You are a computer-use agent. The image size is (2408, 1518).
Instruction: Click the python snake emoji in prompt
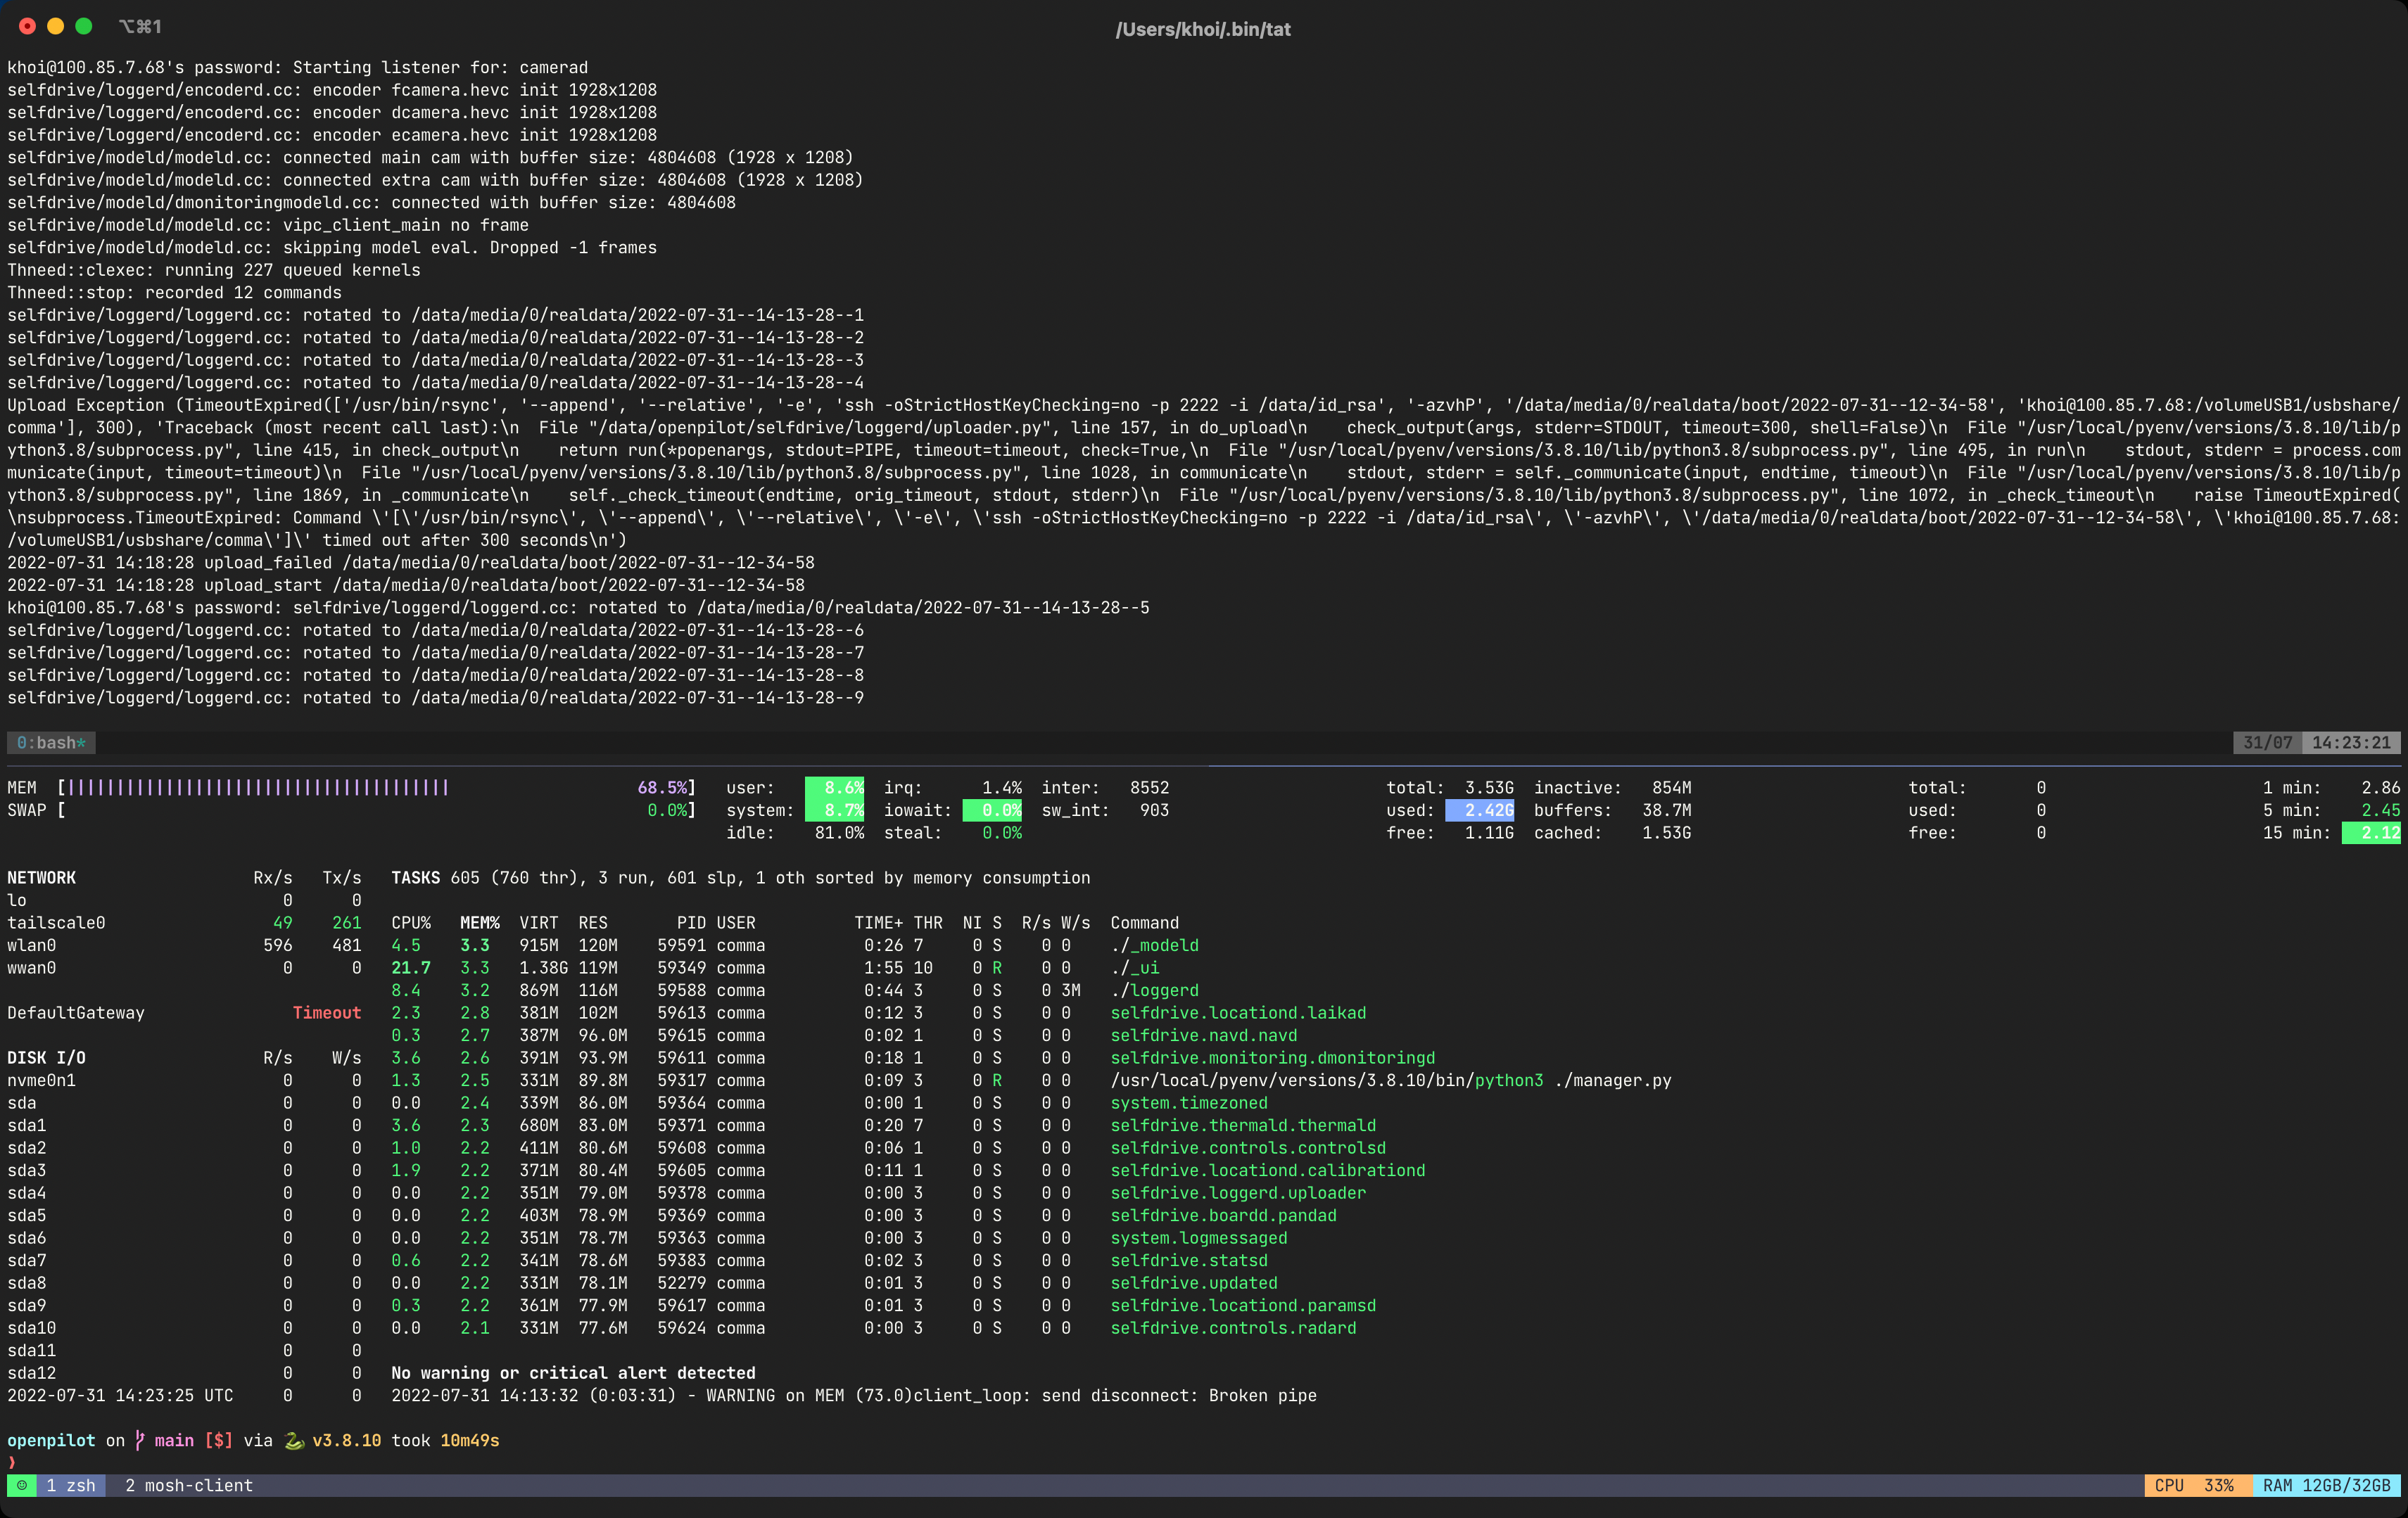pyautogui.click(x=294, y=1440)
